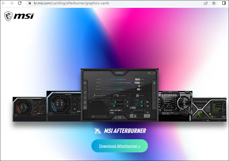The image size is (229, 161).
Task: Click the browser forward arrow
Action: [x=11, y=3]
